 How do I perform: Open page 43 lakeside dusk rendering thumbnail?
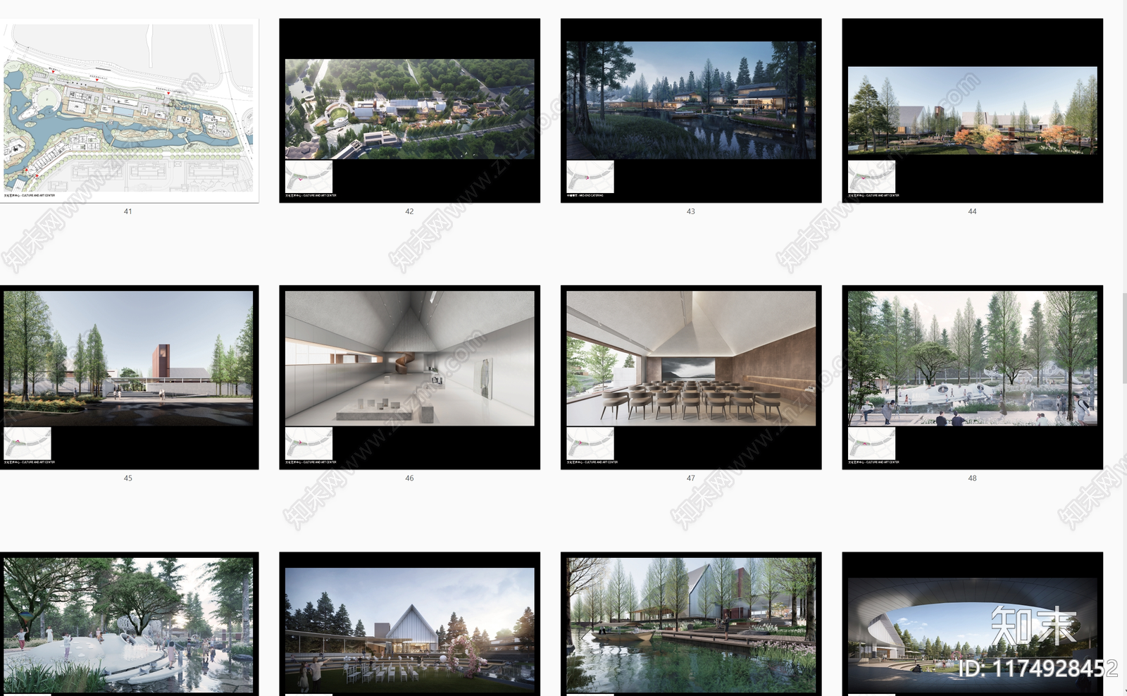(691, 111)
